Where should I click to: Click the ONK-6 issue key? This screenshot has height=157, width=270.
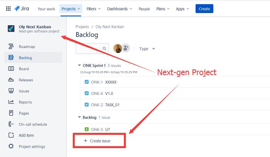[97, 93]
